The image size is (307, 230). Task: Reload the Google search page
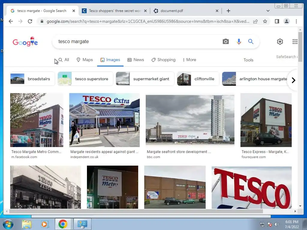[30, 21]
